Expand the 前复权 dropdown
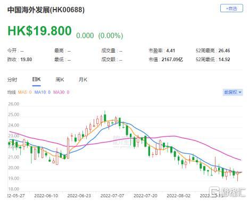This screenshot has width=249, height=201. click(x=233, y=92)
